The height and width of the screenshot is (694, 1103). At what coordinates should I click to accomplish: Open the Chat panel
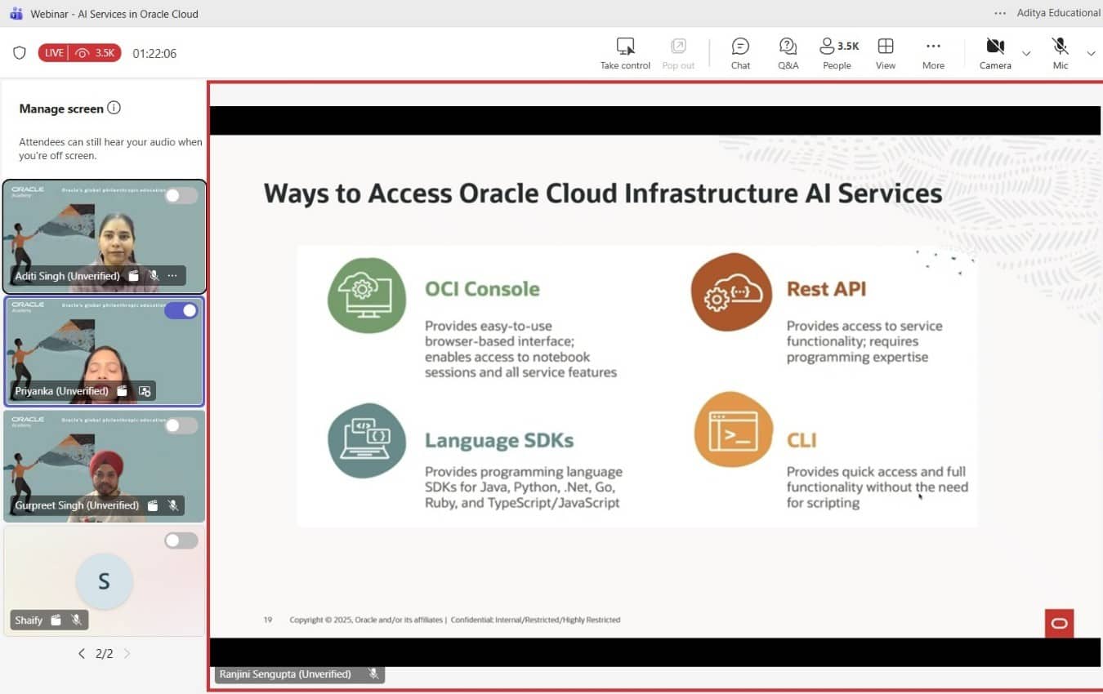(x=739, y=51)
